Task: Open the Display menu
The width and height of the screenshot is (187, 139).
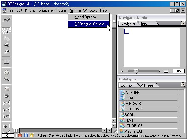Action: point(30,10)
